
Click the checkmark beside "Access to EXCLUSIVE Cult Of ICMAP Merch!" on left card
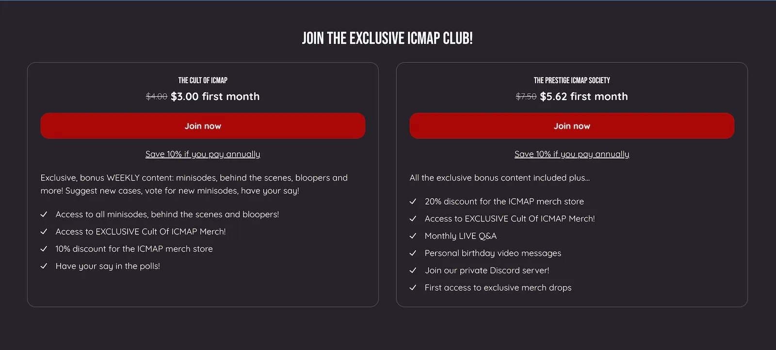click(44, 231)
